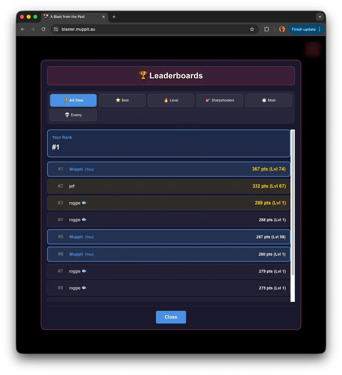Expand the tab search dropdown chevron
Screen dimensions: 342x375
pyautogui.click(x=320, y=17)
